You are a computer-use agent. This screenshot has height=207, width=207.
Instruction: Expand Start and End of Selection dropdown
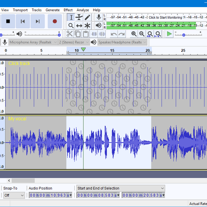pos(120,188)
